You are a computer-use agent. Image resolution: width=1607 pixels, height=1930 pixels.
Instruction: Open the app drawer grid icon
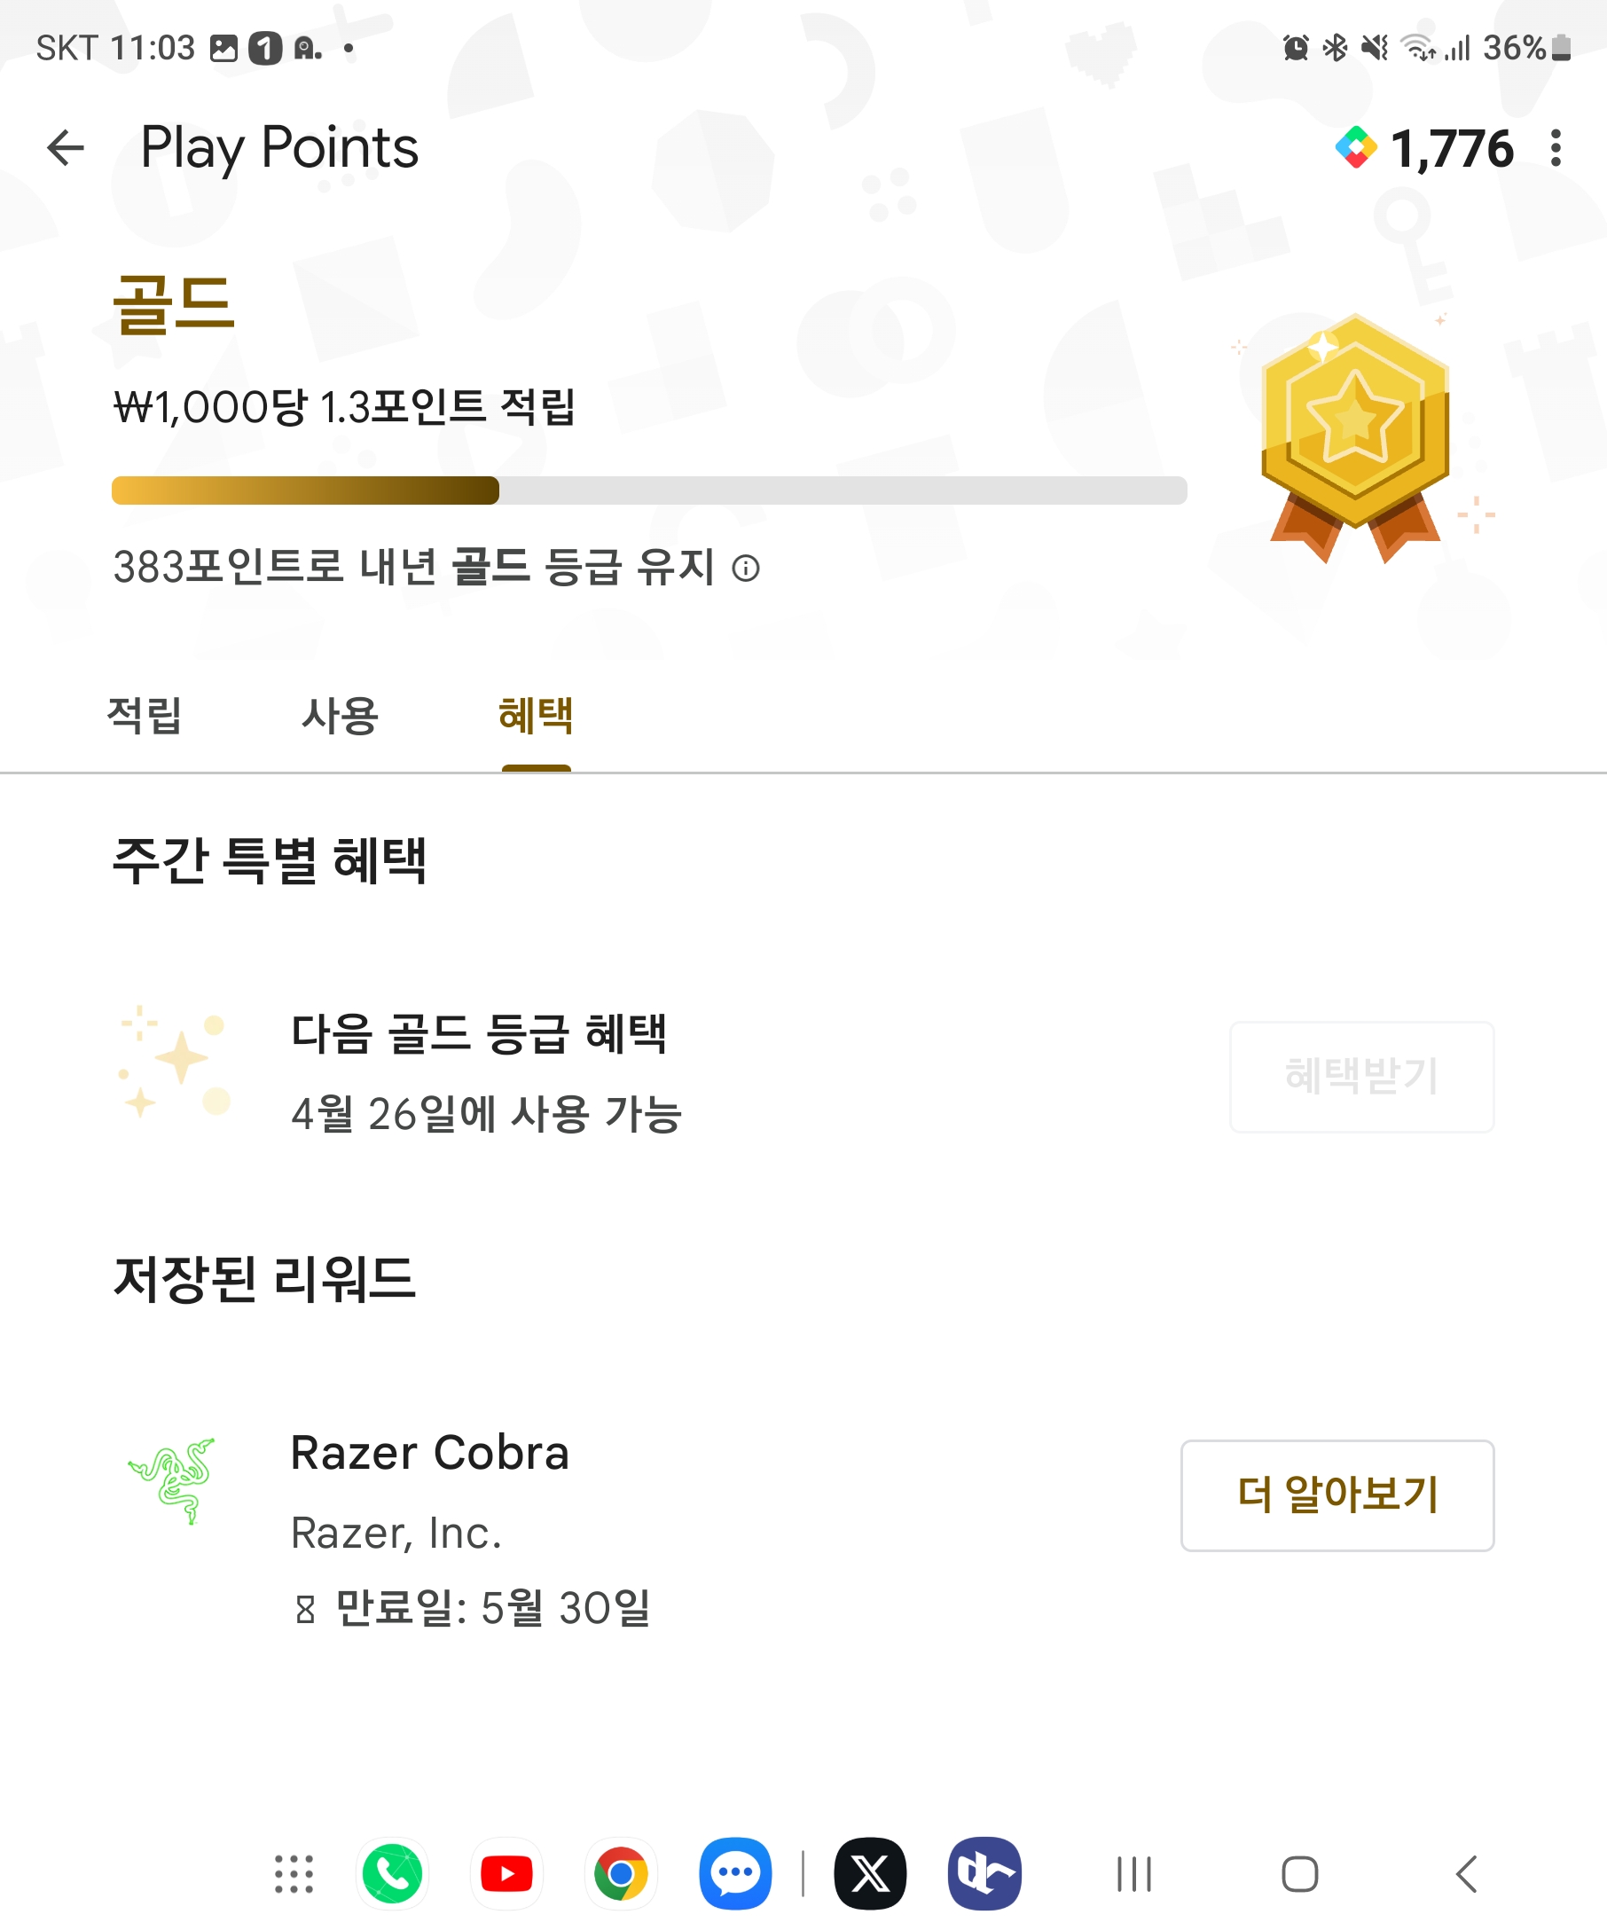[294, 1874]
